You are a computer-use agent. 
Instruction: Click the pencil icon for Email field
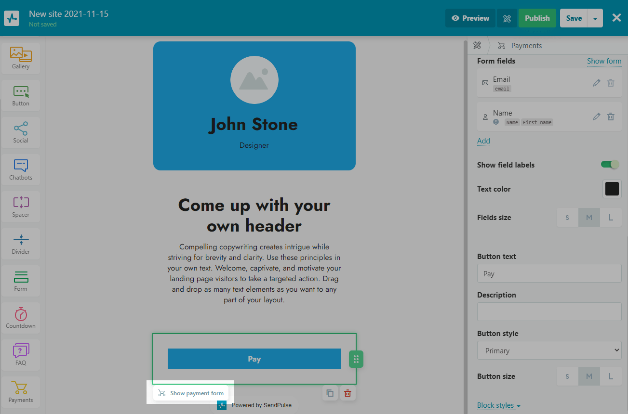pos(597,83)
